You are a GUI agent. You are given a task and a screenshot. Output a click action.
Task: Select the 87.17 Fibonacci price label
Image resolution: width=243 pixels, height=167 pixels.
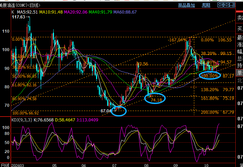click(x=228, y=76)
